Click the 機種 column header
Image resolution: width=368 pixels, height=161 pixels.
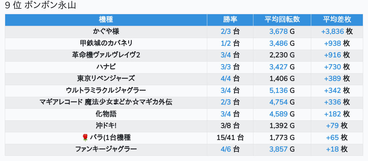(106, 20)
